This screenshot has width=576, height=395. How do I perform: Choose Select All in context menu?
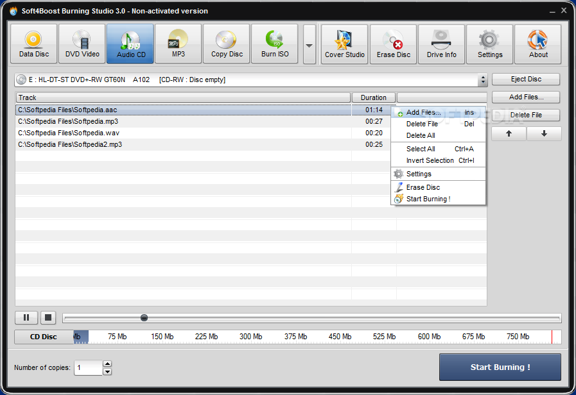pyautogui.click(x=438, y=149)
